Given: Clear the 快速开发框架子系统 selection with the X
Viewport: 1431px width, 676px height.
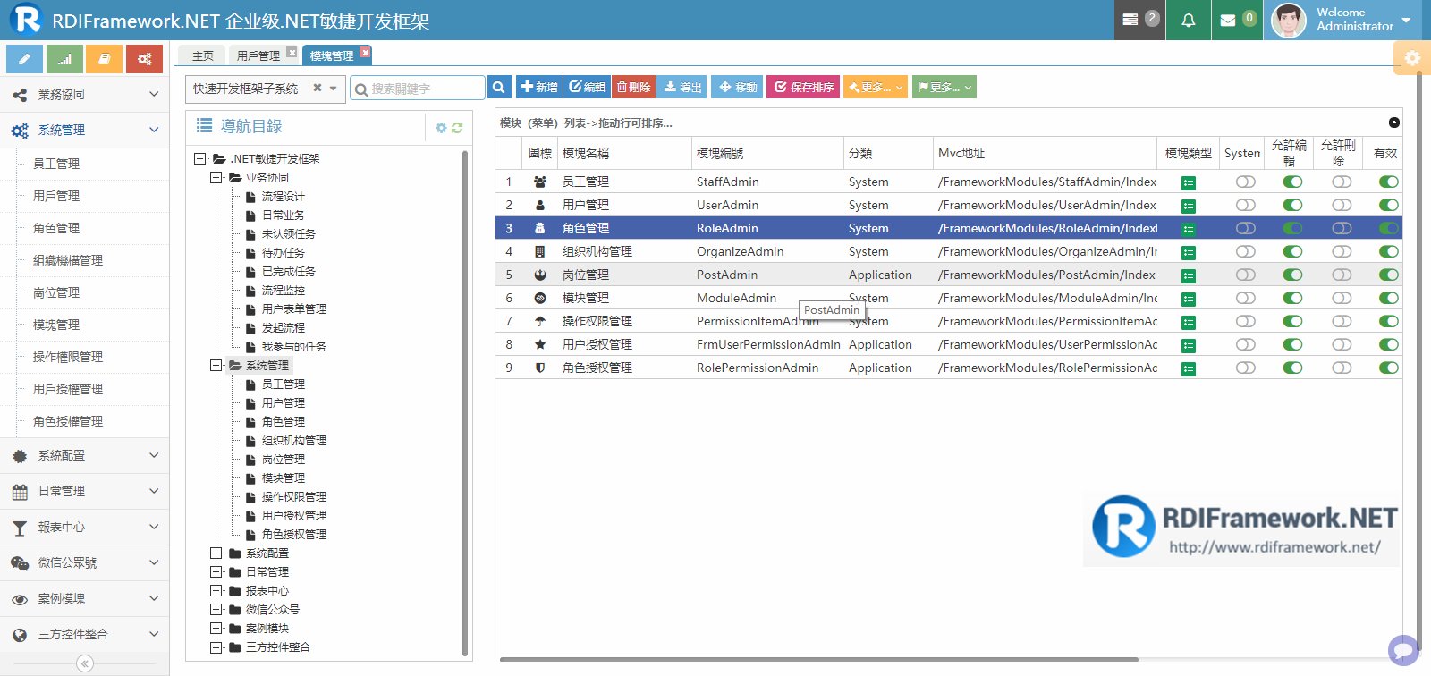Looking at the screenshot, I should [x=318, y=88].
